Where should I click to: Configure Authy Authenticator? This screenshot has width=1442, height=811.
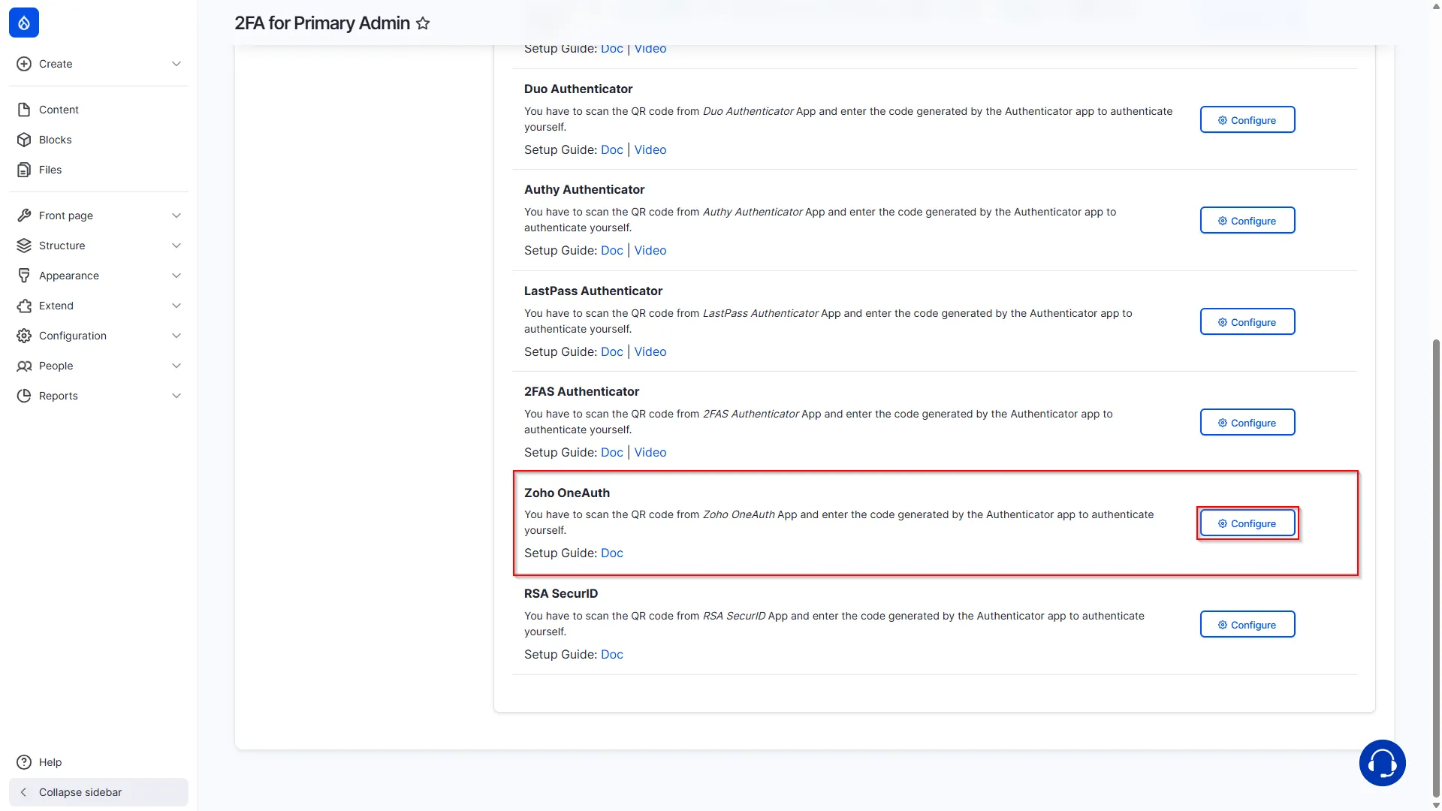pos(1247,221)
